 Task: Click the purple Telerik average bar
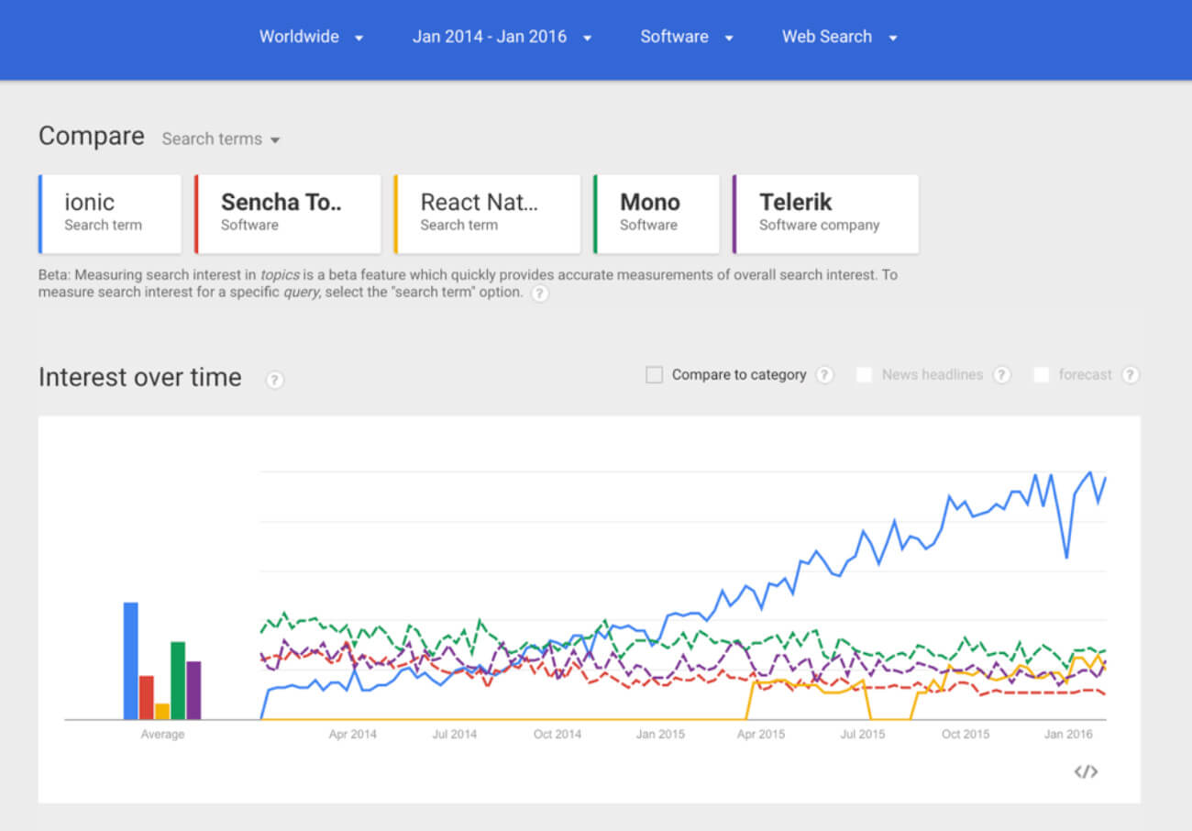point(193,691)
